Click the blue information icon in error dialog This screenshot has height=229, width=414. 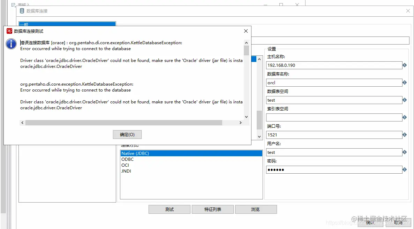tap(11, 44)
